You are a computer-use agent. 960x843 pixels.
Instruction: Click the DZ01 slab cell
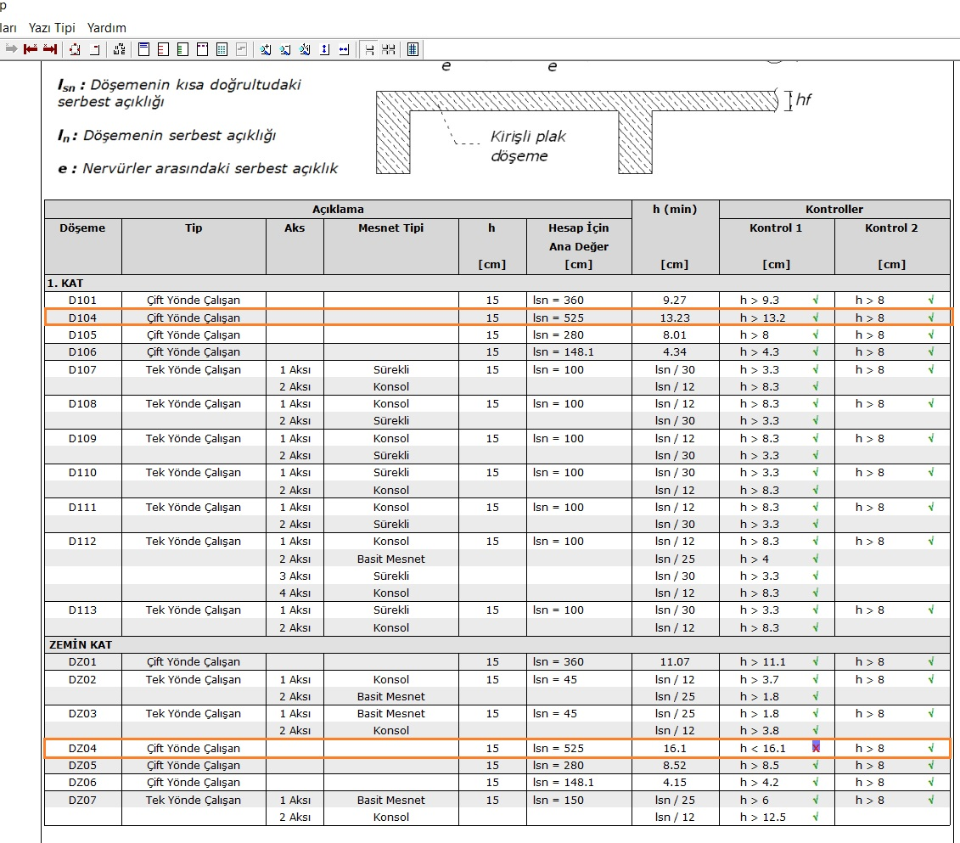tap(82, 662)
